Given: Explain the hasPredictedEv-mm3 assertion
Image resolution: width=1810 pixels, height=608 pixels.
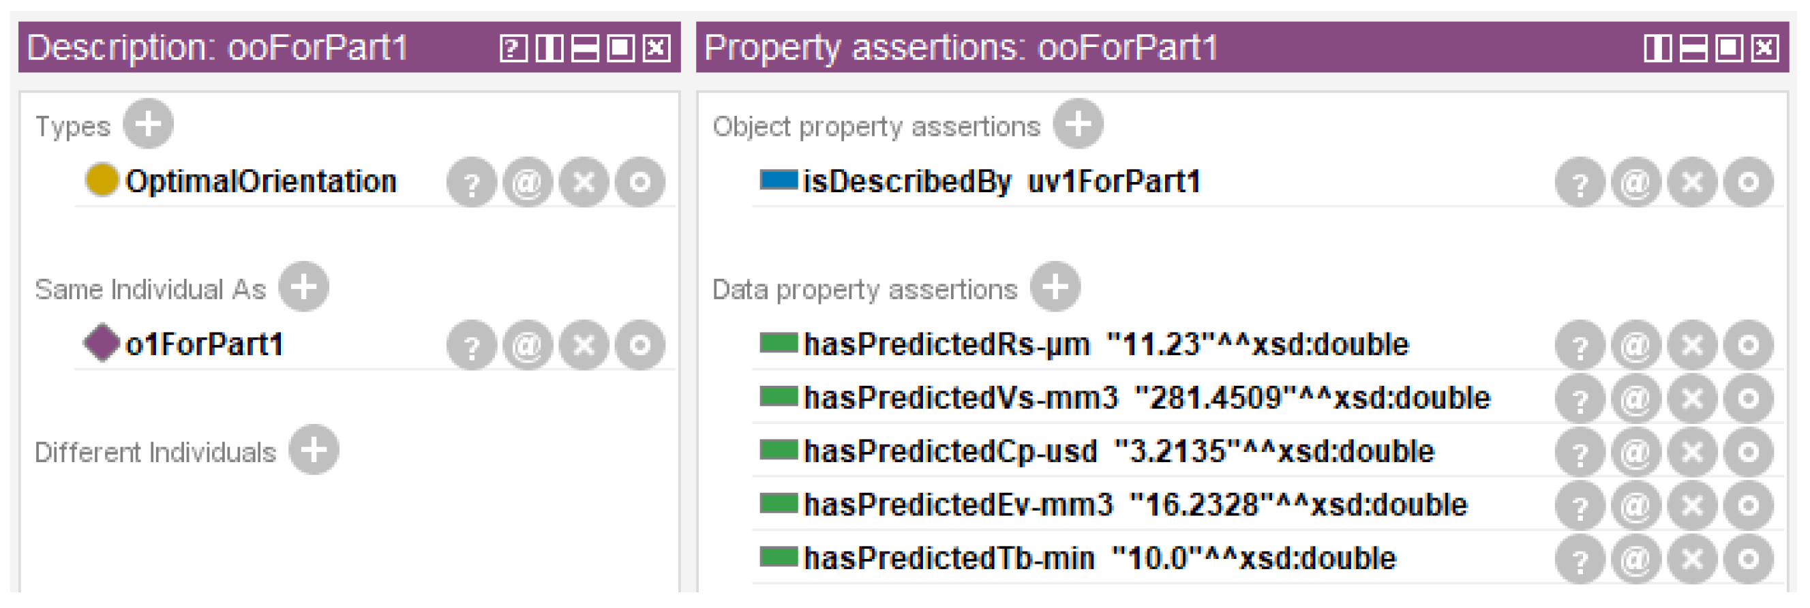Looking at the screenshot, I should click(x=1580, y=505).
